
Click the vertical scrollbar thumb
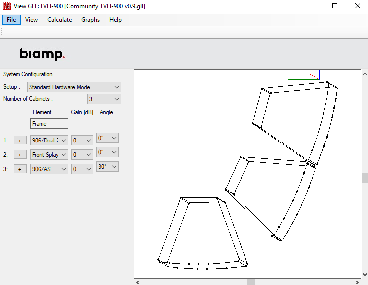365,178
